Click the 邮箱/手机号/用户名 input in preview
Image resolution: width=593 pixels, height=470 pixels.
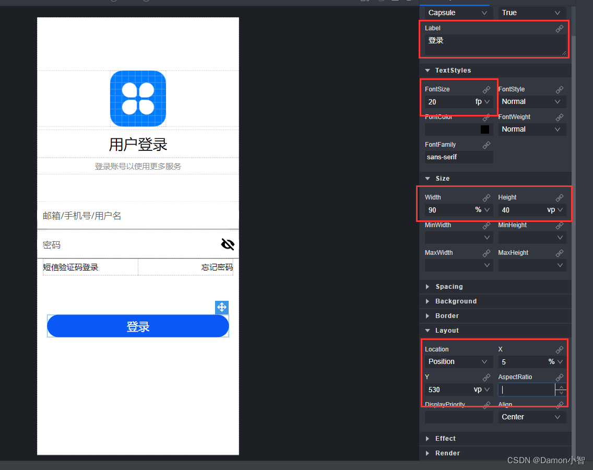coord(138,215)
